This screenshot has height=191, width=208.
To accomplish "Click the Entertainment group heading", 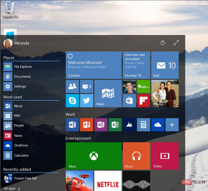I will 78,138.
